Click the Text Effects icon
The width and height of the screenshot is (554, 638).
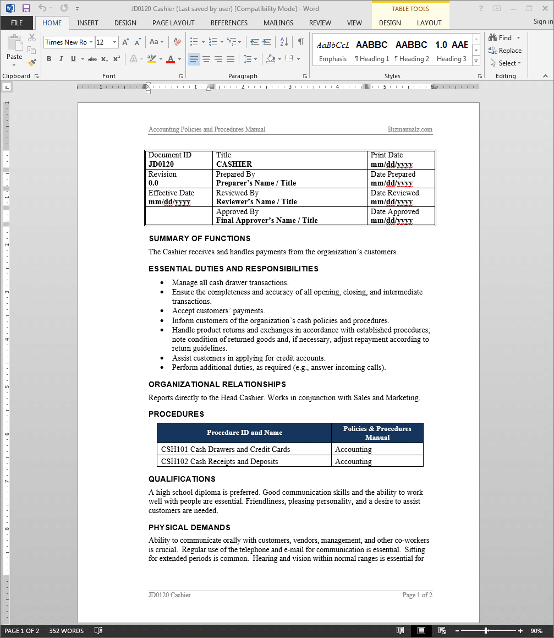[x=134, y=59]
